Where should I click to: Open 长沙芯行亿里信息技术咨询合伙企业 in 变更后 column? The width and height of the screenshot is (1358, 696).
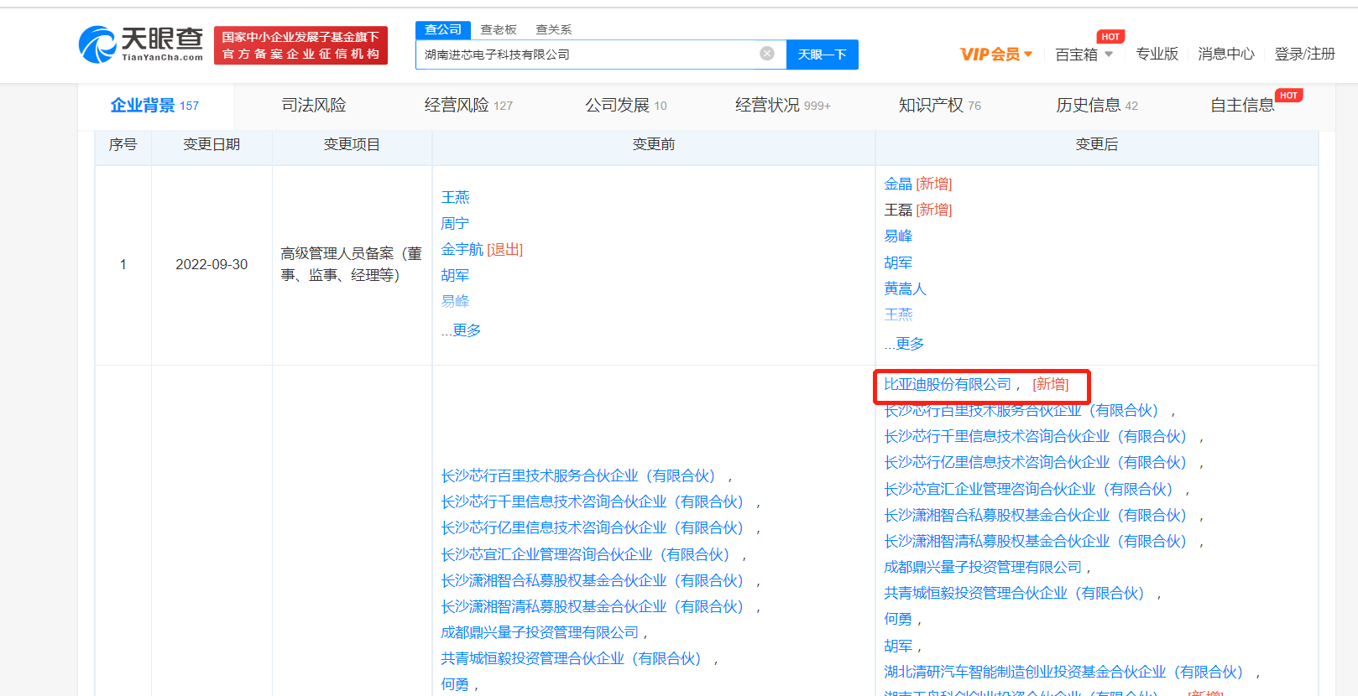pyautogui.click(x=1036, y=462)
